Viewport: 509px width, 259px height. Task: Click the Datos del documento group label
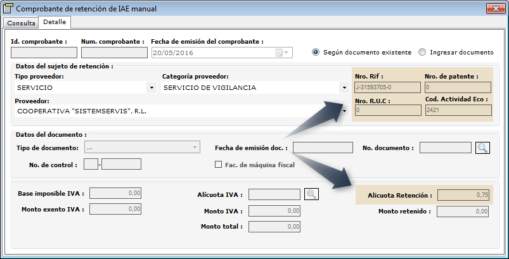pyautogui.click(x=51, y=134)
